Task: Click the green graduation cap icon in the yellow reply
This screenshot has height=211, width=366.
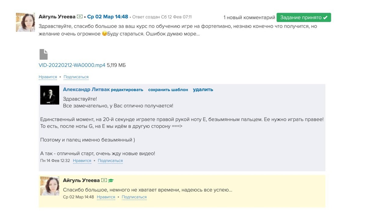Action: coord(111,181)
